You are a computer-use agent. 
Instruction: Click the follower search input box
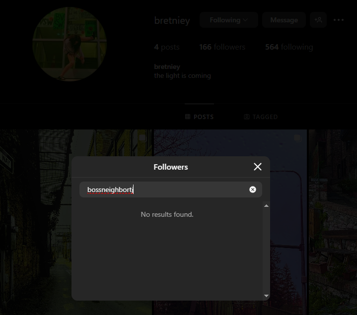tap(171, 189)
